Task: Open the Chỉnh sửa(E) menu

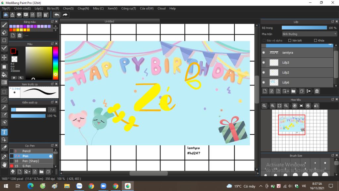Action: coord(23,8)
